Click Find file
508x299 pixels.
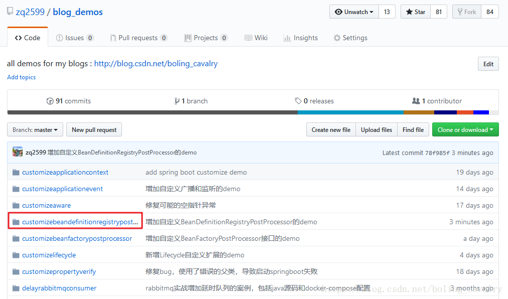tap(413, 129)
